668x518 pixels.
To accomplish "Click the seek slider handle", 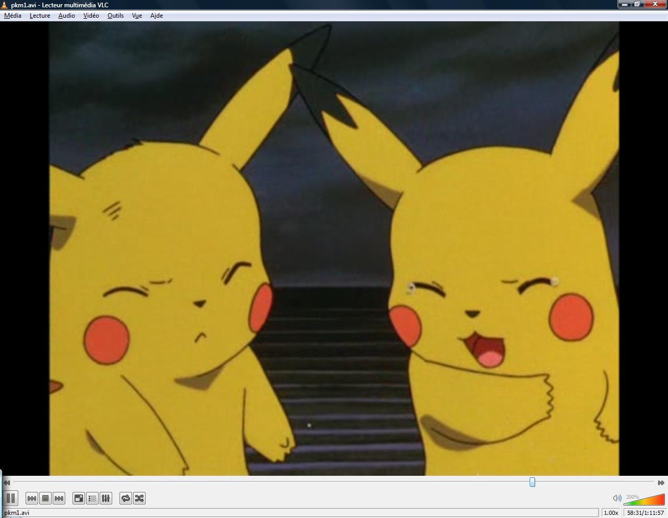I will pos(532,482).
